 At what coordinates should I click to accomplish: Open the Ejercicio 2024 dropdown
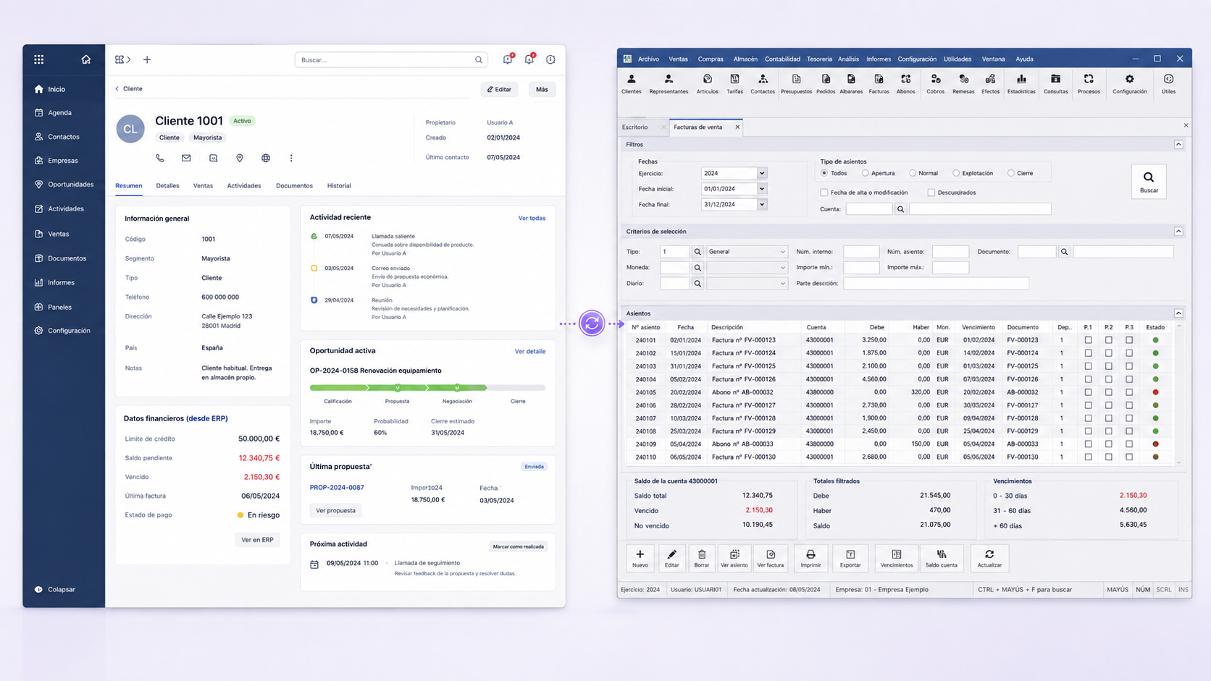click(761, 174)
